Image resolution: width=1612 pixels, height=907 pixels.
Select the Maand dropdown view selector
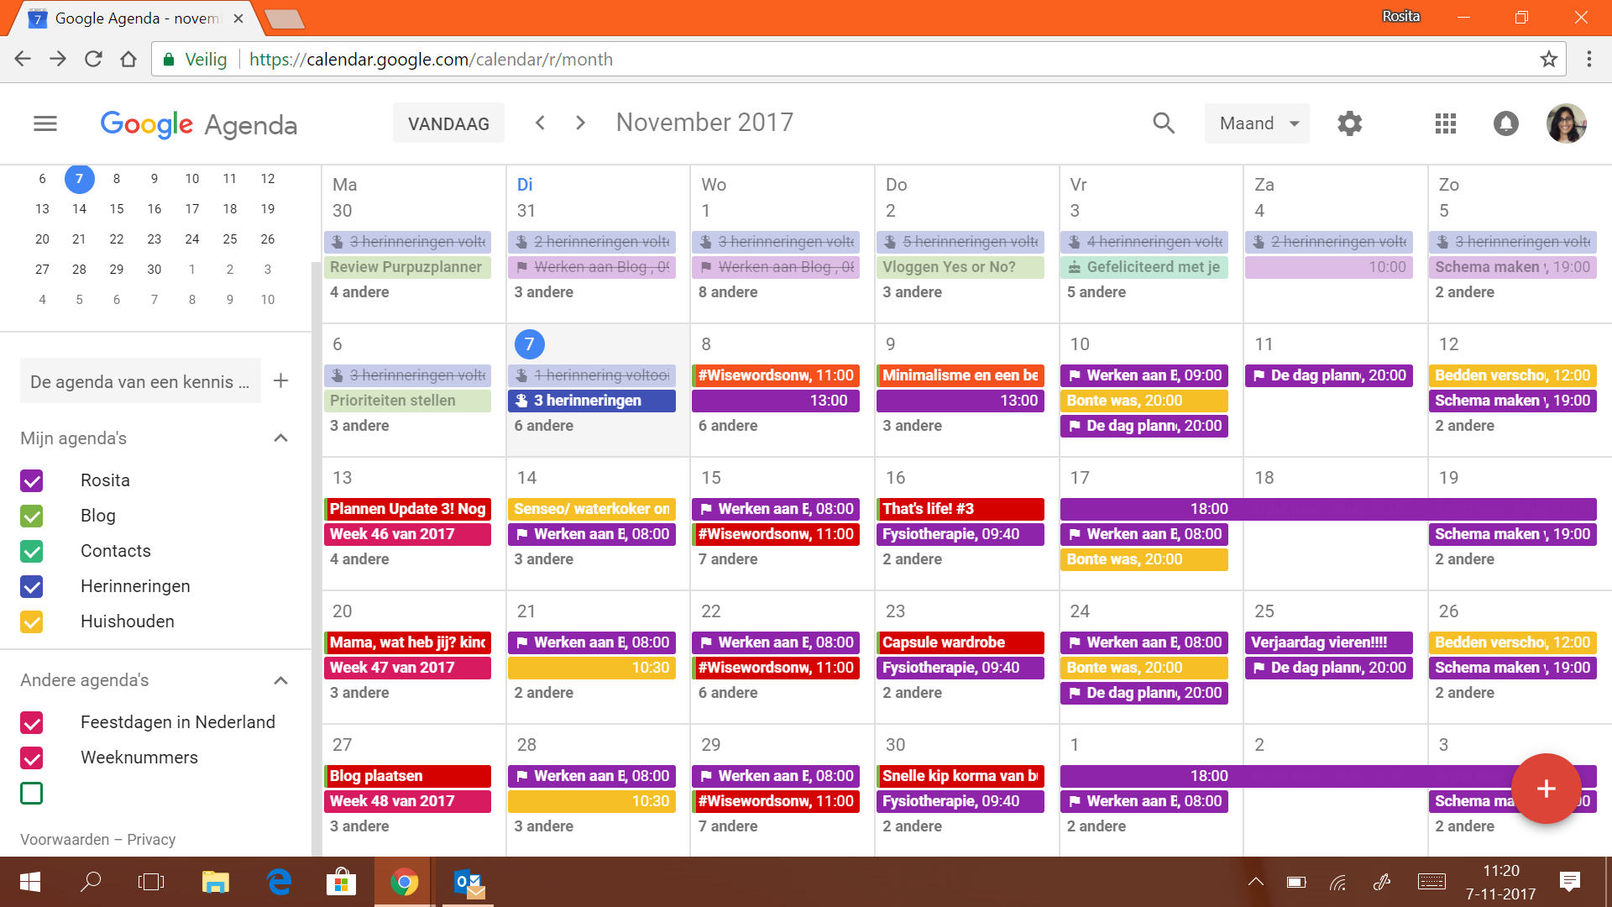[x=1257, y=123]
